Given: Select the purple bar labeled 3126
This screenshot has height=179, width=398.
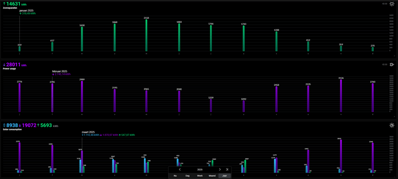Looking at the screenshot, I should point(341,96).
